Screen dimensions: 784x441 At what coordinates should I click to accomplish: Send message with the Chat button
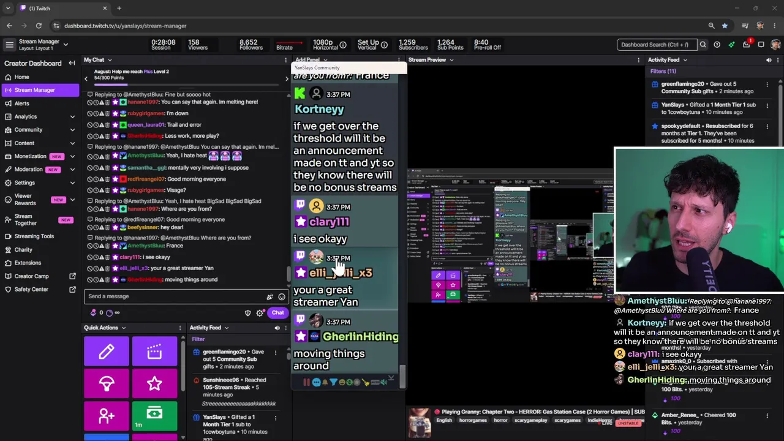(277, 313)
